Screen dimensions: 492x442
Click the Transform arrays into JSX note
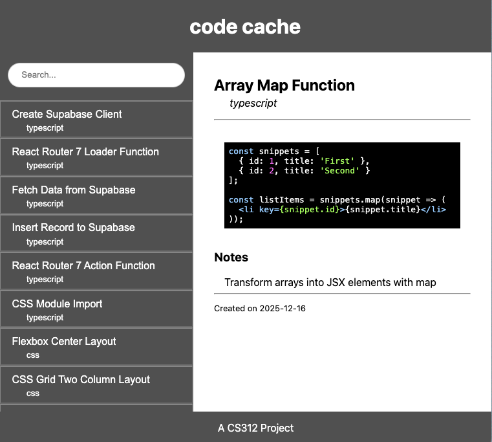[x=330, y=282]
